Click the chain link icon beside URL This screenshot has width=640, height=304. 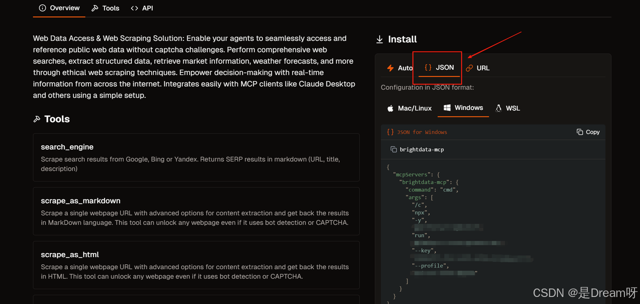[x=469, y=68]
